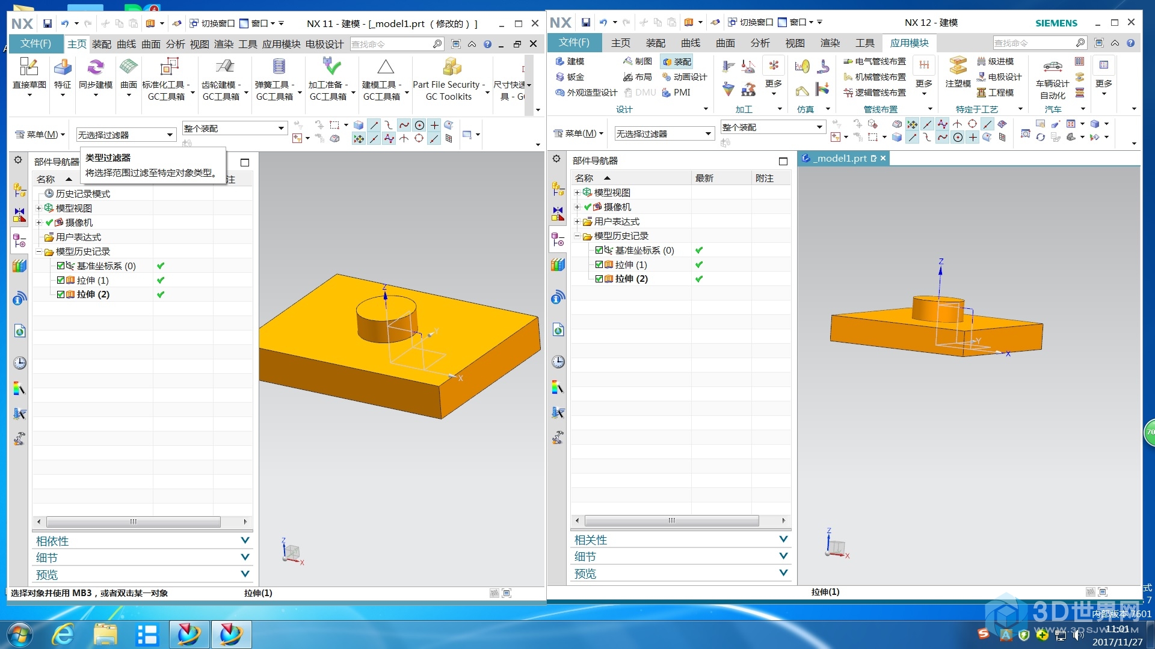Sort by 名称 column header in NX 12
Screen dimensions: 1155x649
click(x=631, y=178)
